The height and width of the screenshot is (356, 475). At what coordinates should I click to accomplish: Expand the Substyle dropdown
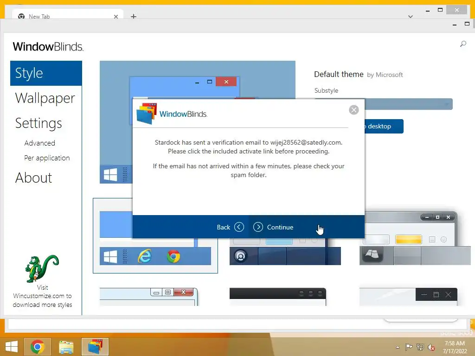[x=409, y=104]
